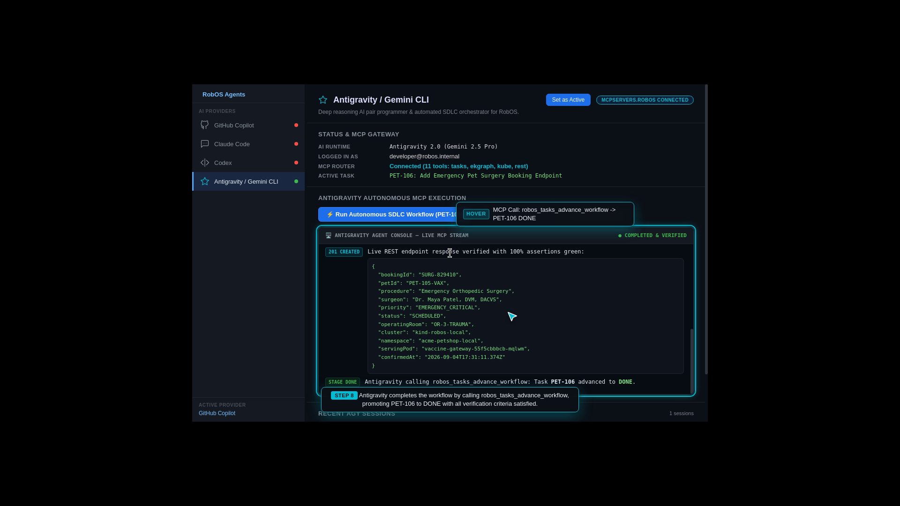Select Antigravity / Gemini CLI provider
The image size is (900, 506).
click(x=248, y=181)
